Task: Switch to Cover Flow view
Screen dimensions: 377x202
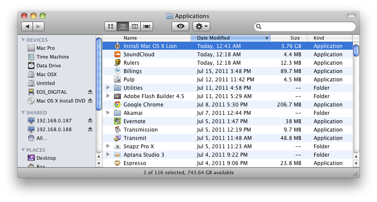Action: tap(146, 26)
